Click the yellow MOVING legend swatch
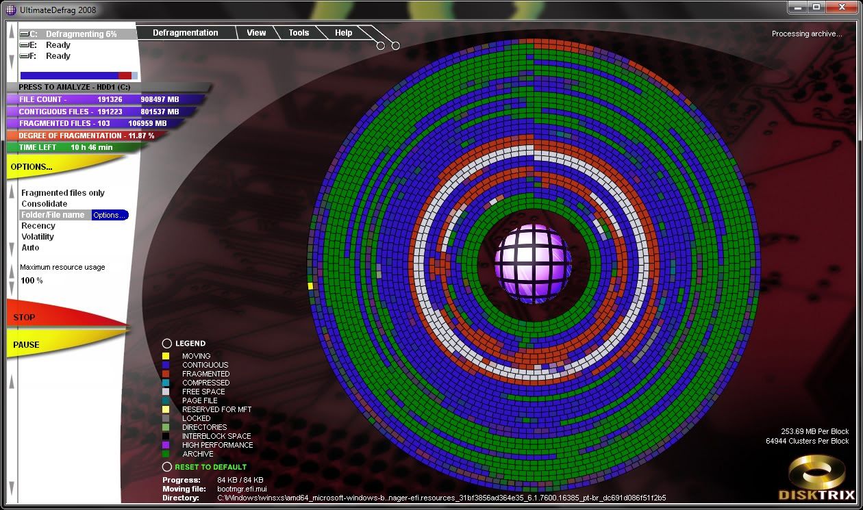The height and width of the screenshot is (510, 863). (x=166, y=356)
